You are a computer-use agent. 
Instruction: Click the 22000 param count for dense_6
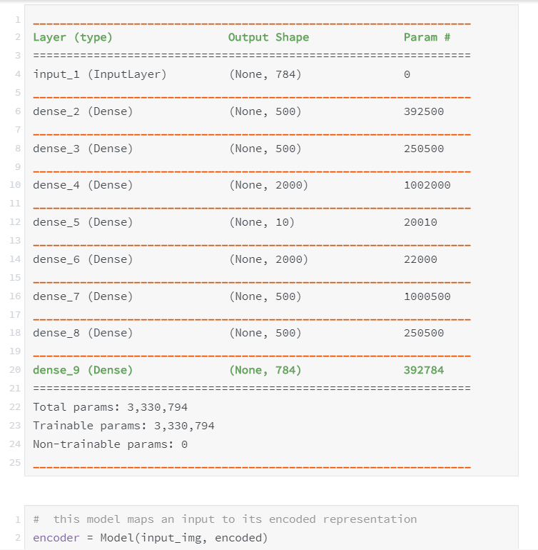tap(420, 259)
